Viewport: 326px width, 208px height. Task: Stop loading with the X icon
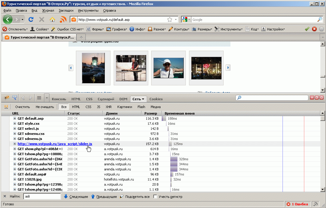point(42,20)
